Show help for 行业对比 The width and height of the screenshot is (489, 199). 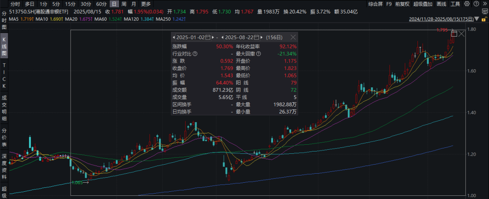click(x=195, y=54)
